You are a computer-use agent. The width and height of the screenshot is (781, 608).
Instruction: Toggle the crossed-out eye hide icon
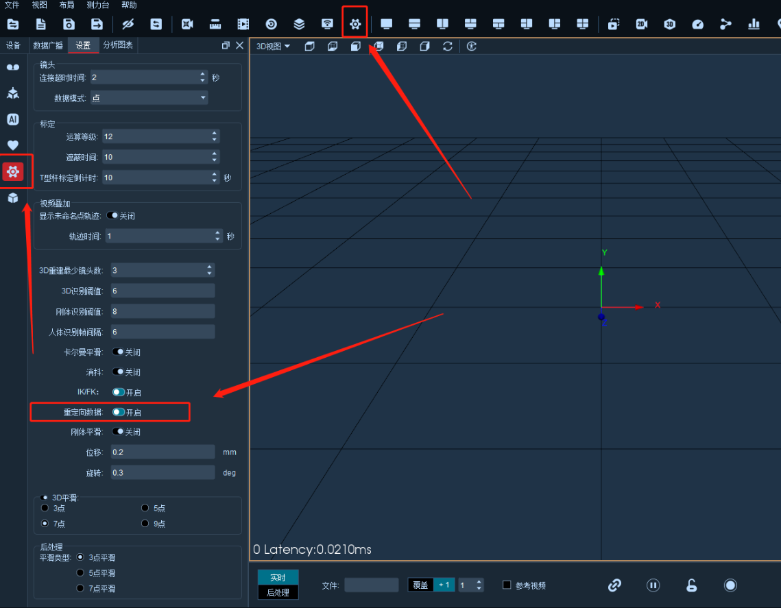pyautogui.click(x=128, y=24)
